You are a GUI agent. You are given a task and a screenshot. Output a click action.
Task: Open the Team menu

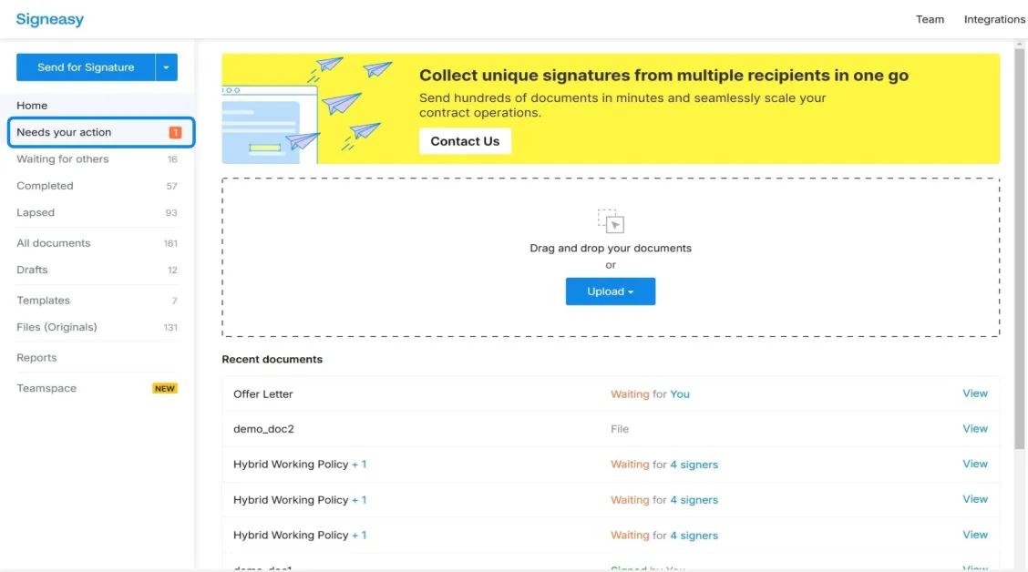[x=930, y=19]
